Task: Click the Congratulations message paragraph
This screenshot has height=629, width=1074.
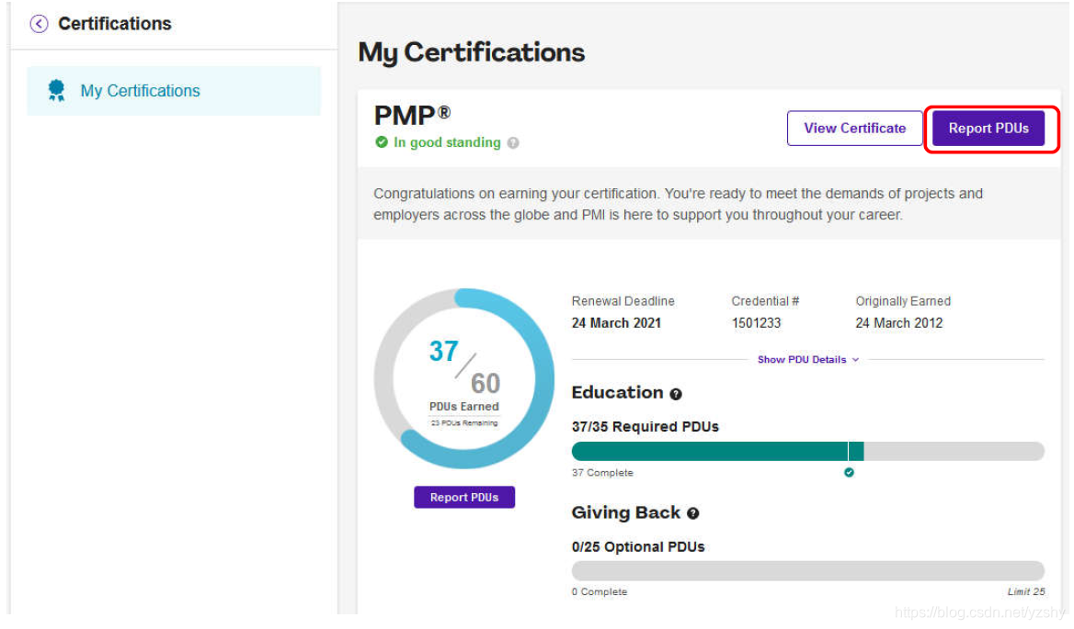Action: pos(678,204)
